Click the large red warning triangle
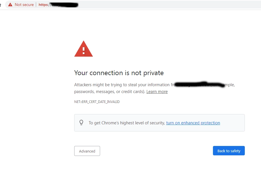 (x=83, y=49)
